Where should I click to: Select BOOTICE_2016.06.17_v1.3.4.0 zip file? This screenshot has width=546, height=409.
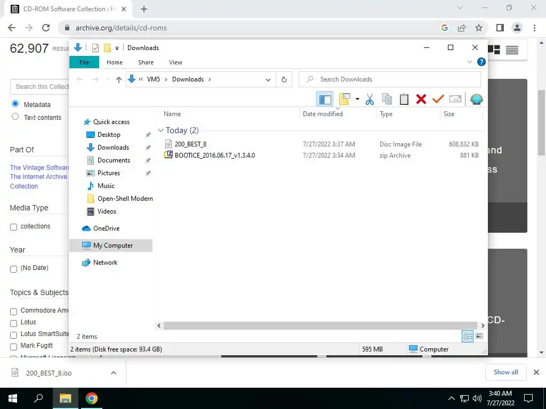(x=214, y=156)
